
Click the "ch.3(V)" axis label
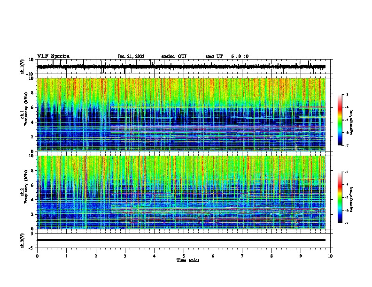coord(22,241)
